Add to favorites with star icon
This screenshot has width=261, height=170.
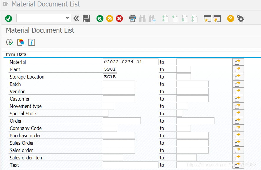click(207, 19)
